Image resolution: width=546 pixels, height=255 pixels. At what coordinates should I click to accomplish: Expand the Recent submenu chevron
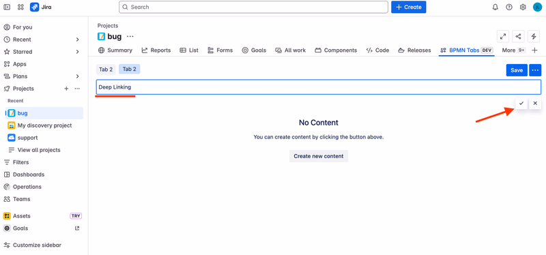[x=77, y=40]
